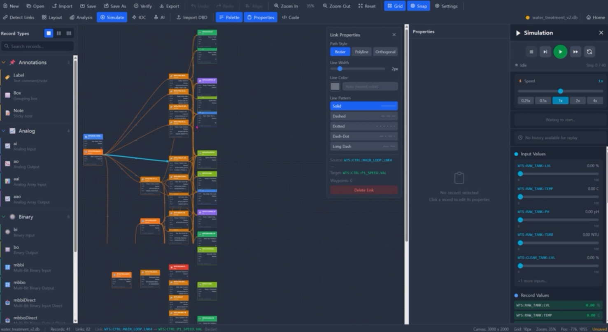
Task: Select the Dashed line pattern
Action: click(x=364, y=116)
